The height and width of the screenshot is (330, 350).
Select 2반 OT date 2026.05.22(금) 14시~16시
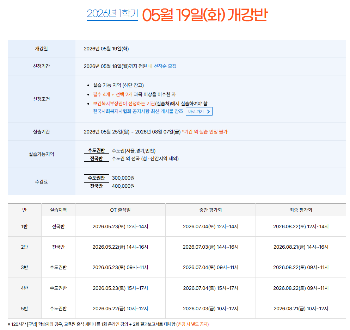click(x=120, y=247)
